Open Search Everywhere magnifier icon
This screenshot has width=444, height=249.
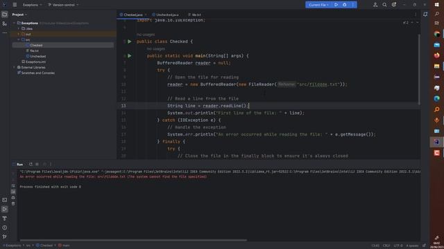point(384,5)
